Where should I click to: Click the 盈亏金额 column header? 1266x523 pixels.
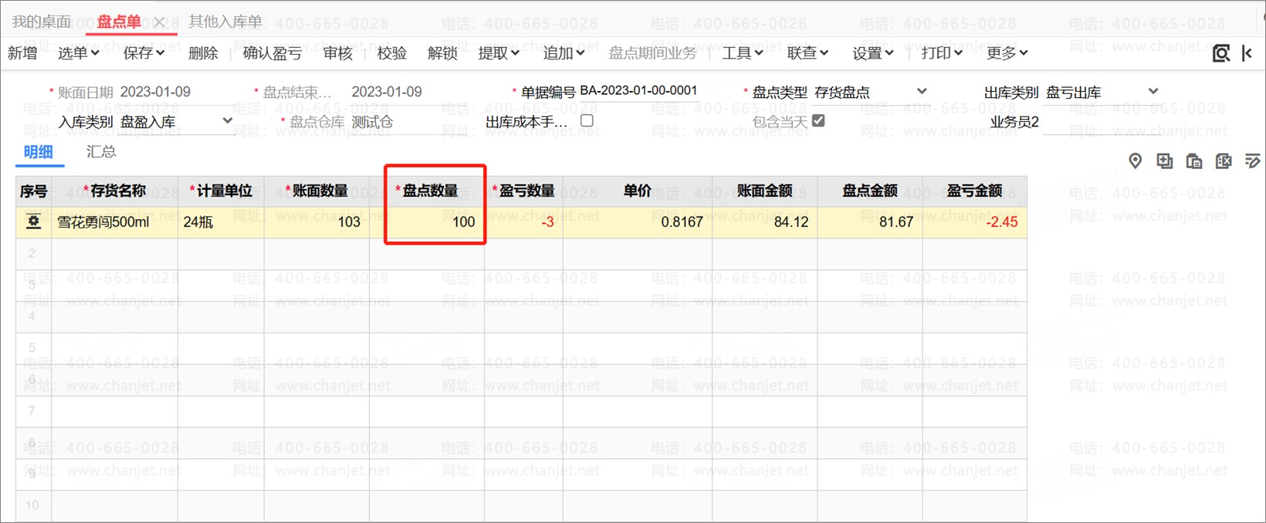click(975, 191)
